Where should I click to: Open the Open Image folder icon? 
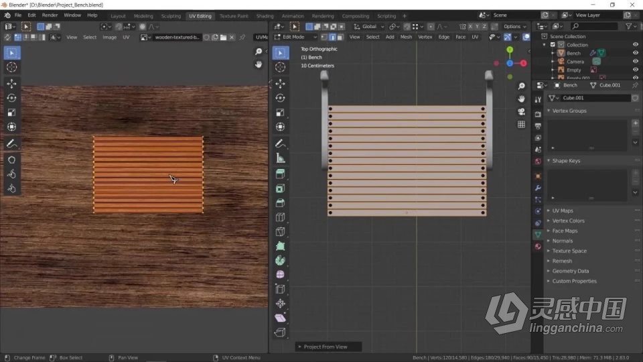click(223, 38)
